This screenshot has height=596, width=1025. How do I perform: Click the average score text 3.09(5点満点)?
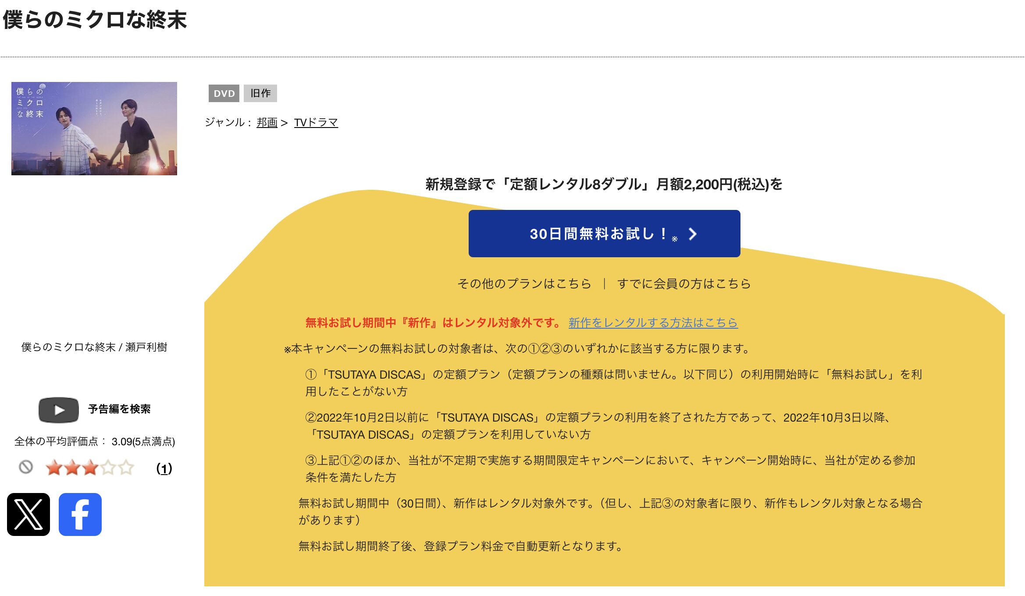point(143,441)
